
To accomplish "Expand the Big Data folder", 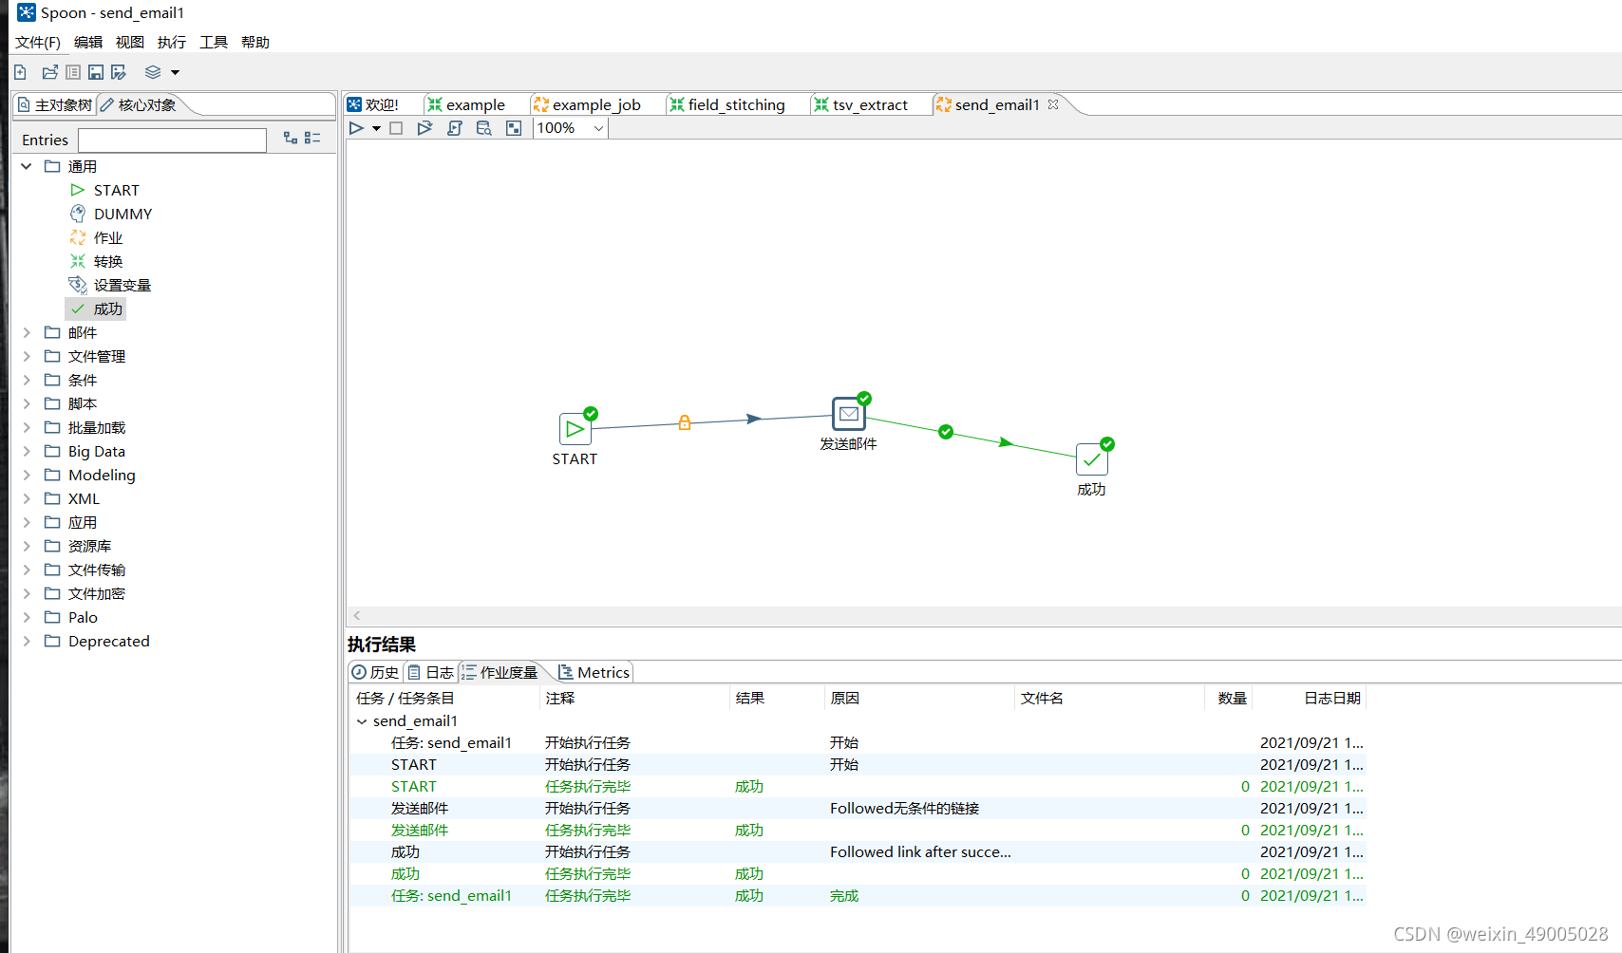I will click(x=27, y=451).
